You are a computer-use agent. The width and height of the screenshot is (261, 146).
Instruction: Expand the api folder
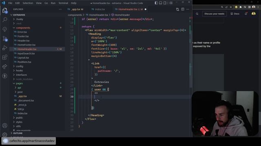point(19,88)
